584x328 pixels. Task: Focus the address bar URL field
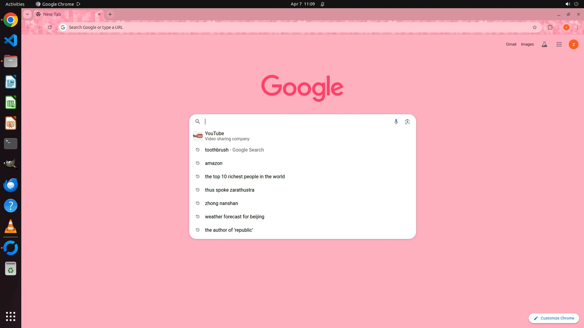[x=274, y=27]
